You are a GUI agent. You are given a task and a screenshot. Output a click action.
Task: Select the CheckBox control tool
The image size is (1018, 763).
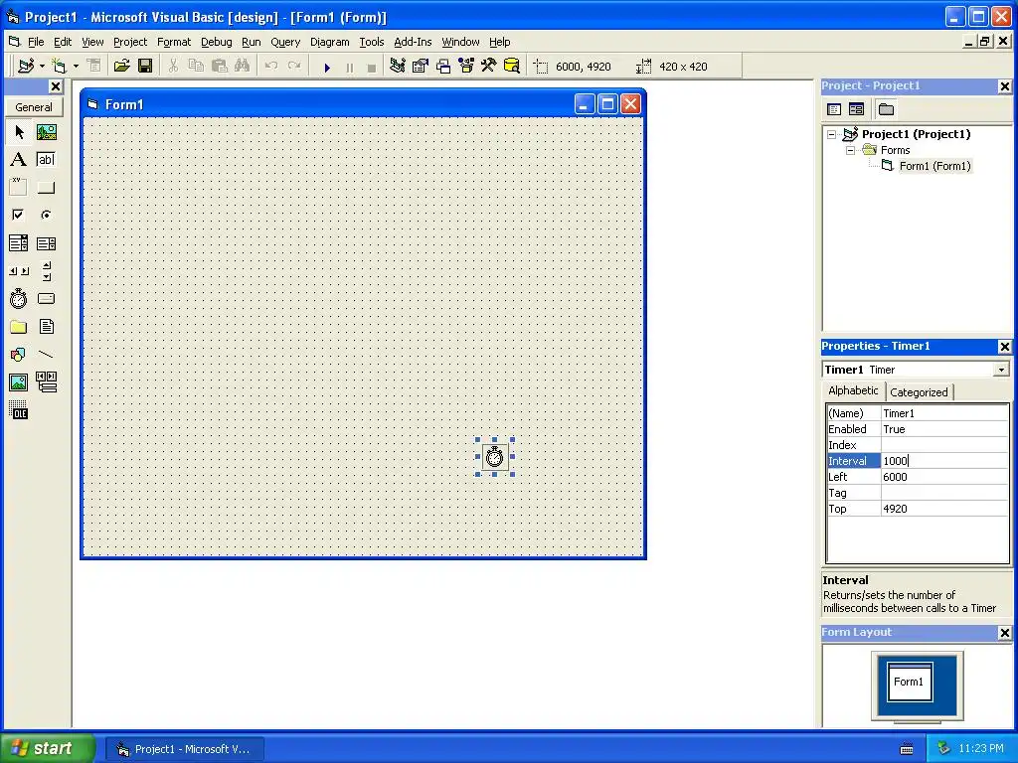click(19, 215)
